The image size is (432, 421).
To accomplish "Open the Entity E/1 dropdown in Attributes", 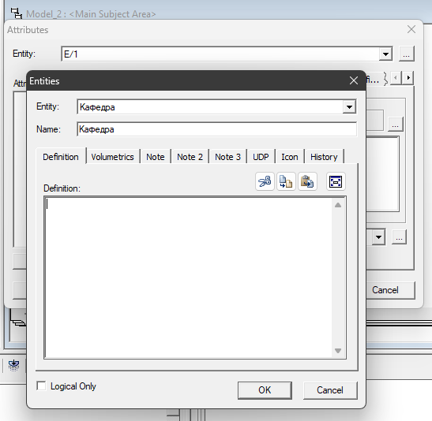I will click(385, 54).
